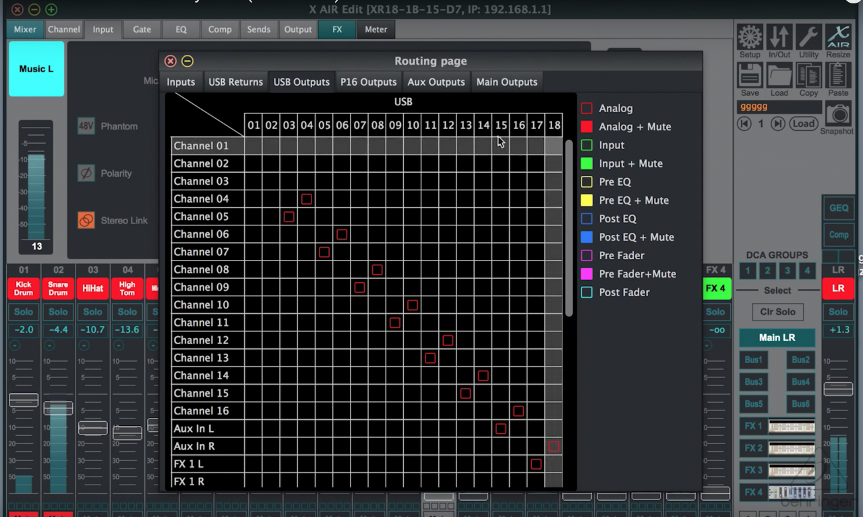Click the Load folder icon
This screenshot has width=863, height=517.
click(x=779, y=76)
